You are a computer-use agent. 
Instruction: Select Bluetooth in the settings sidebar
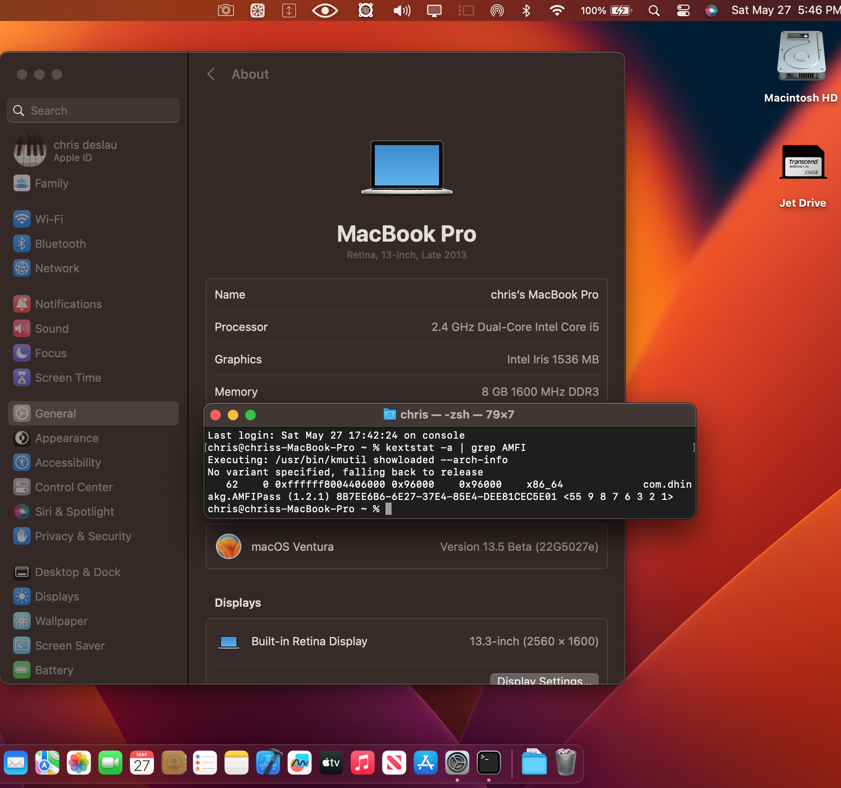coord(60,243)
